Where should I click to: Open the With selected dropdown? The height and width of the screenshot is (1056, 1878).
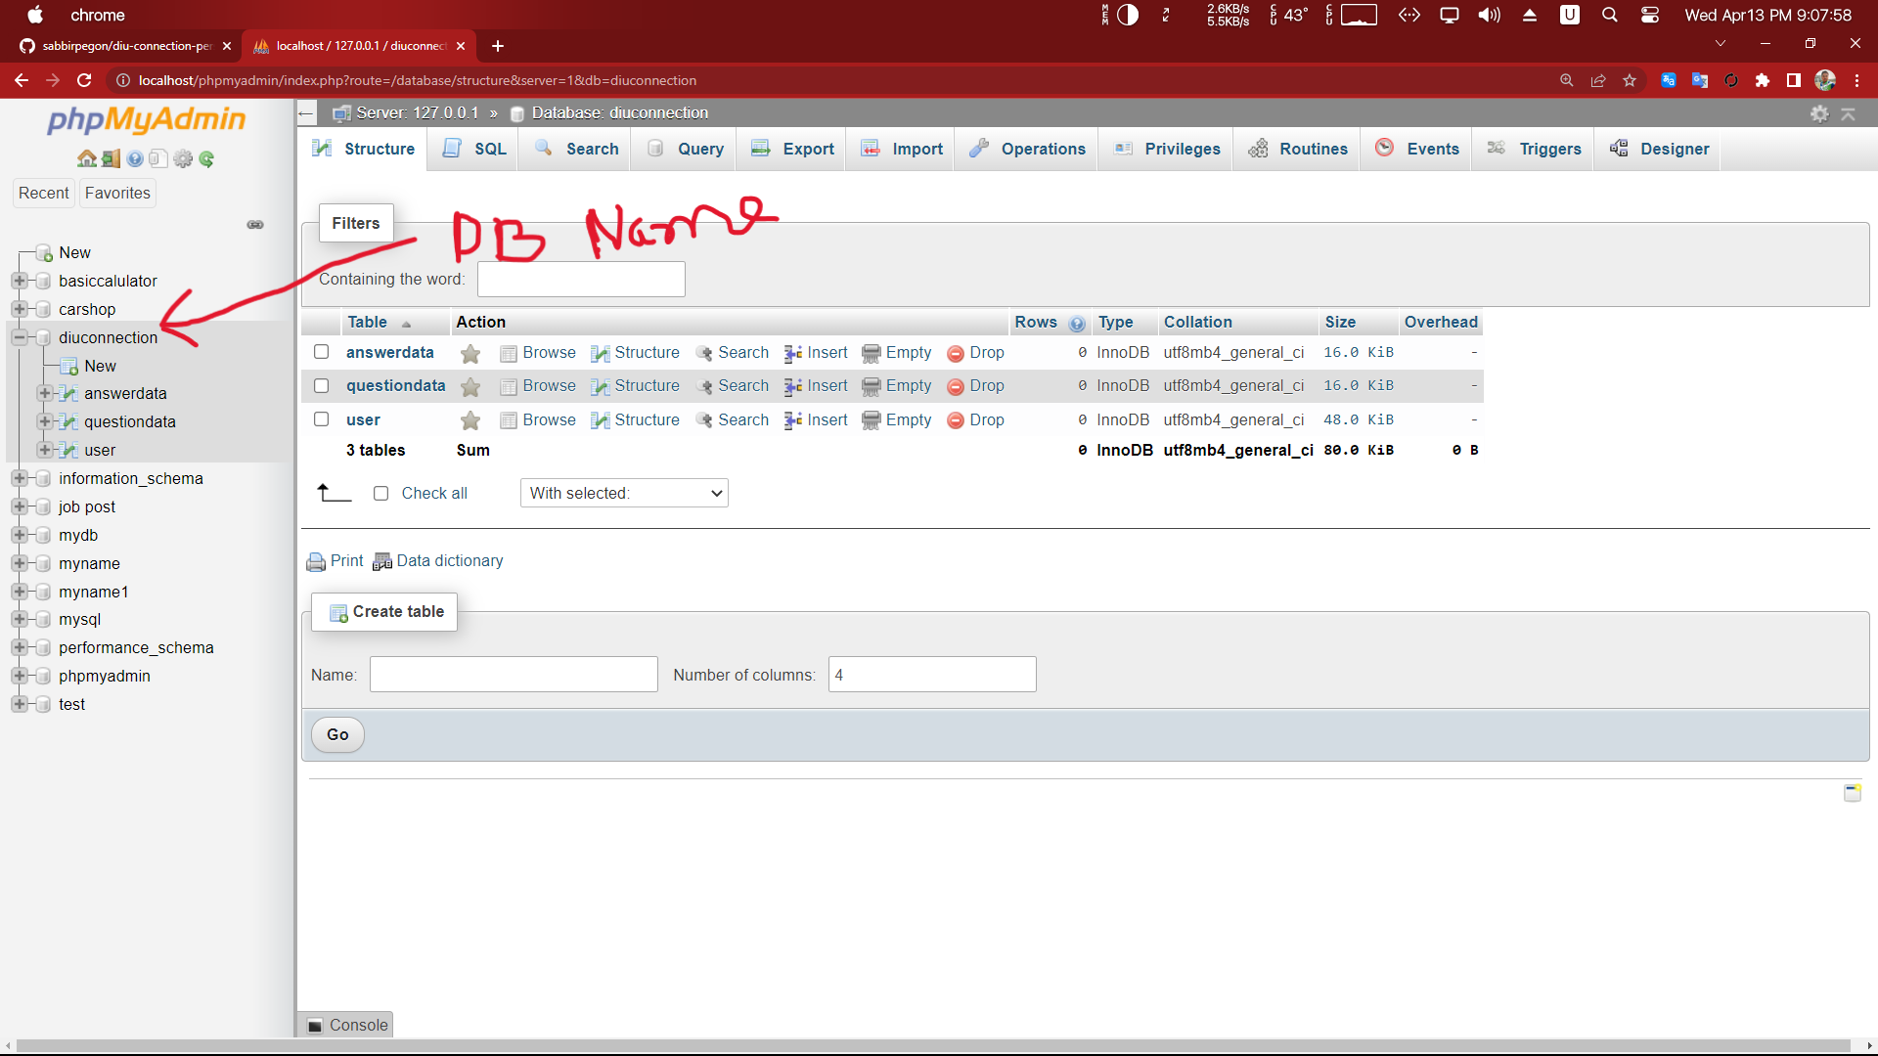[x=624, y=493]
